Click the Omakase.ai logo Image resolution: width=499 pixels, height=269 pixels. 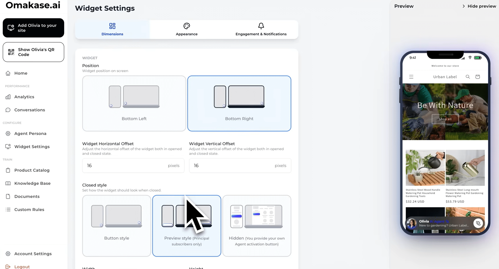point(33,5)
